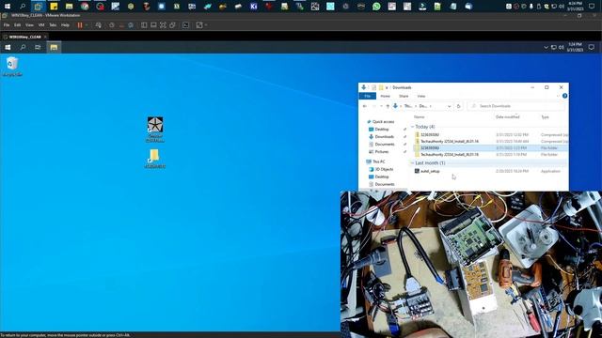Open the VMware Edit menu
Image resolution: width=602 pixels, height=338 pixels.
click(18, 25)
